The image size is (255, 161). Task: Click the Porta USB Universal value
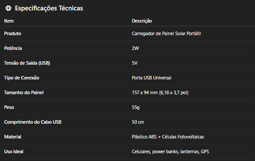click(152, 78)
